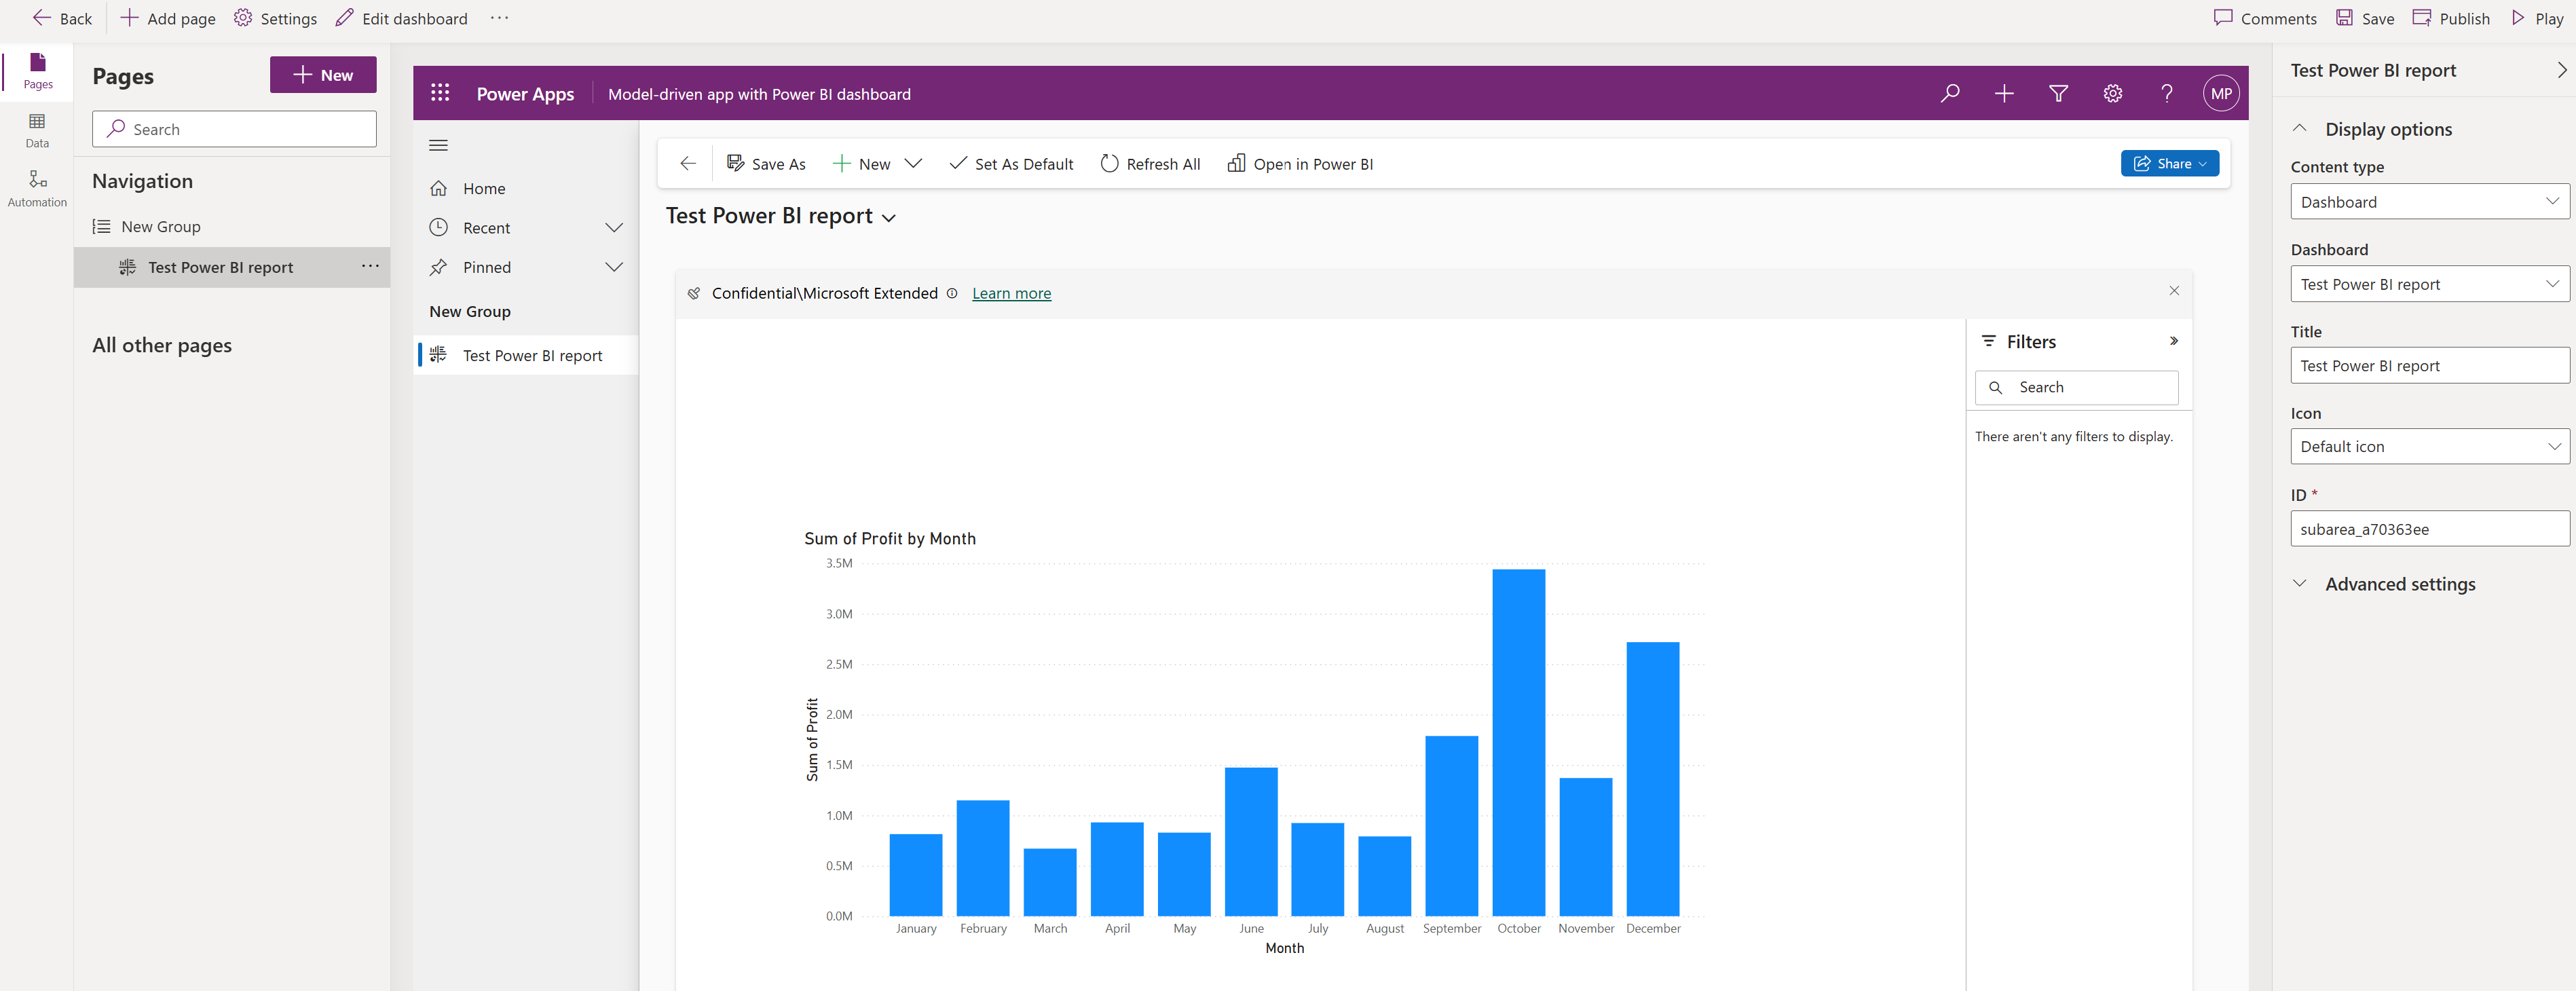Expand the Advanced settings section
This screenshot has width=2576, height=991.
tap(2299, 583)
